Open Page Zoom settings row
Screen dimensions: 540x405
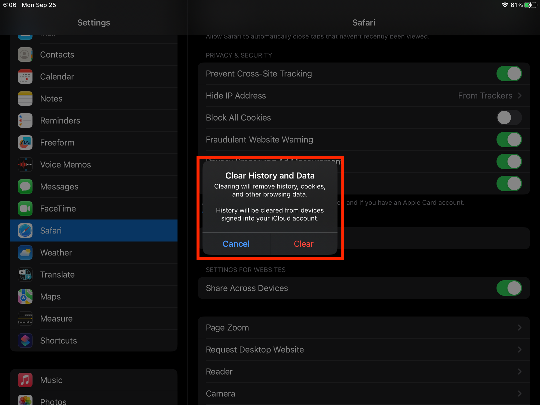(364, 327)
